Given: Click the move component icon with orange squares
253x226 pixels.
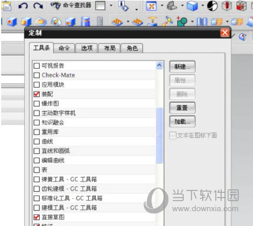Looking at the screenshot, I should point(167,21).
